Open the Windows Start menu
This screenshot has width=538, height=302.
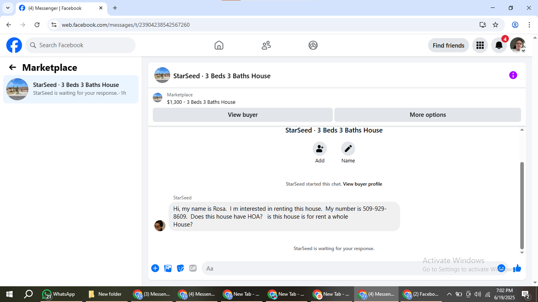tap(9, 294)
